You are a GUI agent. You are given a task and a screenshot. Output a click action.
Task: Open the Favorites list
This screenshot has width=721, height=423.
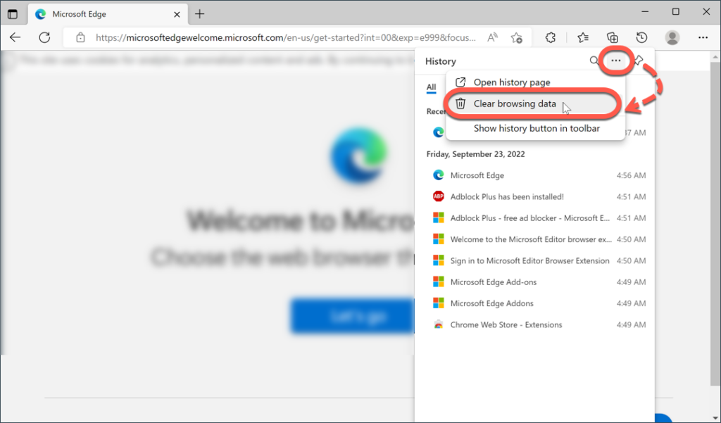point(582,37)
